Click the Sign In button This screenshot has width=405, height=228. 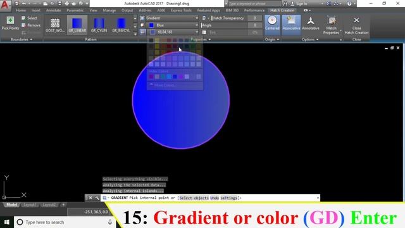pos(299,4)
